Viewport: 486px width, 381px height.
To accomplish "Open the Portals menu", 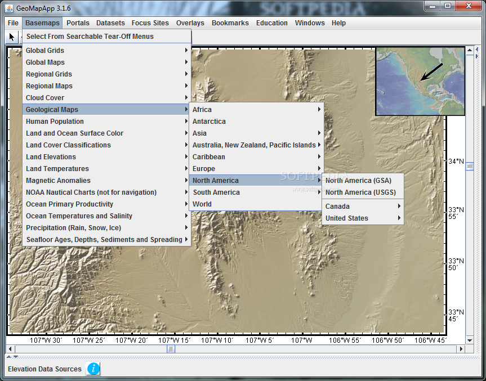I will pyautogui.click(x=78, y=23).
